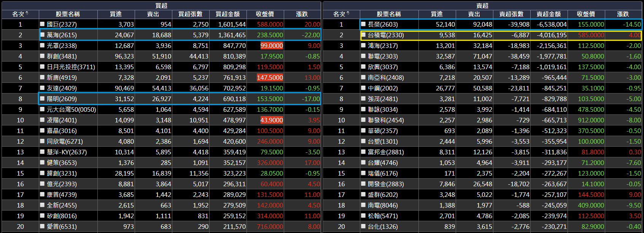Viewport: 644px width, 233px height.
Task: Click 股票名稱 header in the 買超 table
Action: pos(68,14)
